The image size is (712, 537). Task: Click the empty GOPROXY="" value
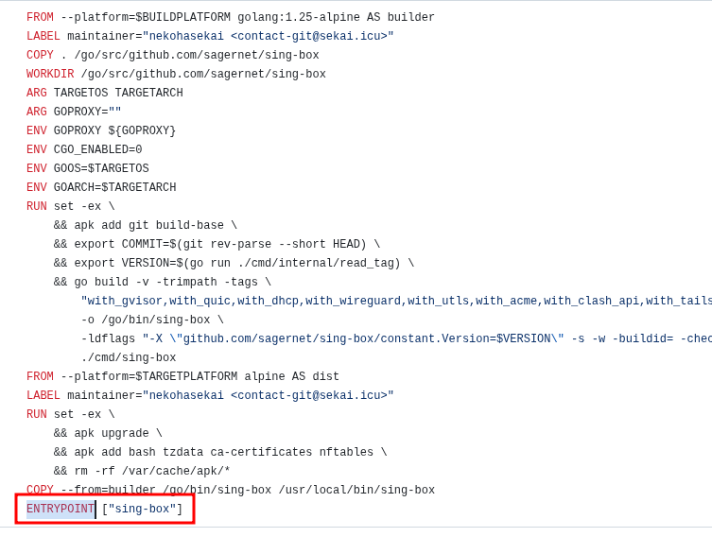[x=114, y=113]
